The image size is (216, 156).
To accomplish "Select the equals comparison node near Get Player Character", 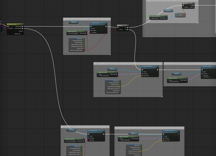I will 180,15.
